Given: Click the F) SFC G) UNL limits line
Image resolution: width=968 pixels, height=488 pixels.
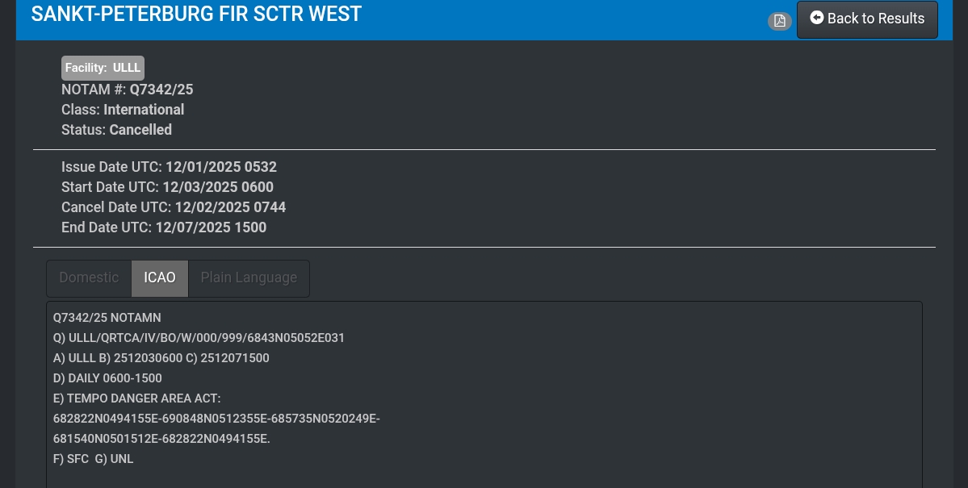Looking at the screenshot, I should tap(94, 459).
